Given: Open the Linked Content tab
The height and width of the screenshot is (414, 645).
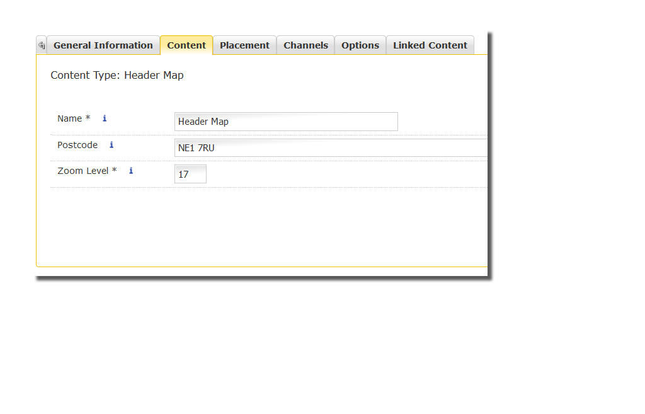Looking at the screenshot, I should (x=430, y=45).
